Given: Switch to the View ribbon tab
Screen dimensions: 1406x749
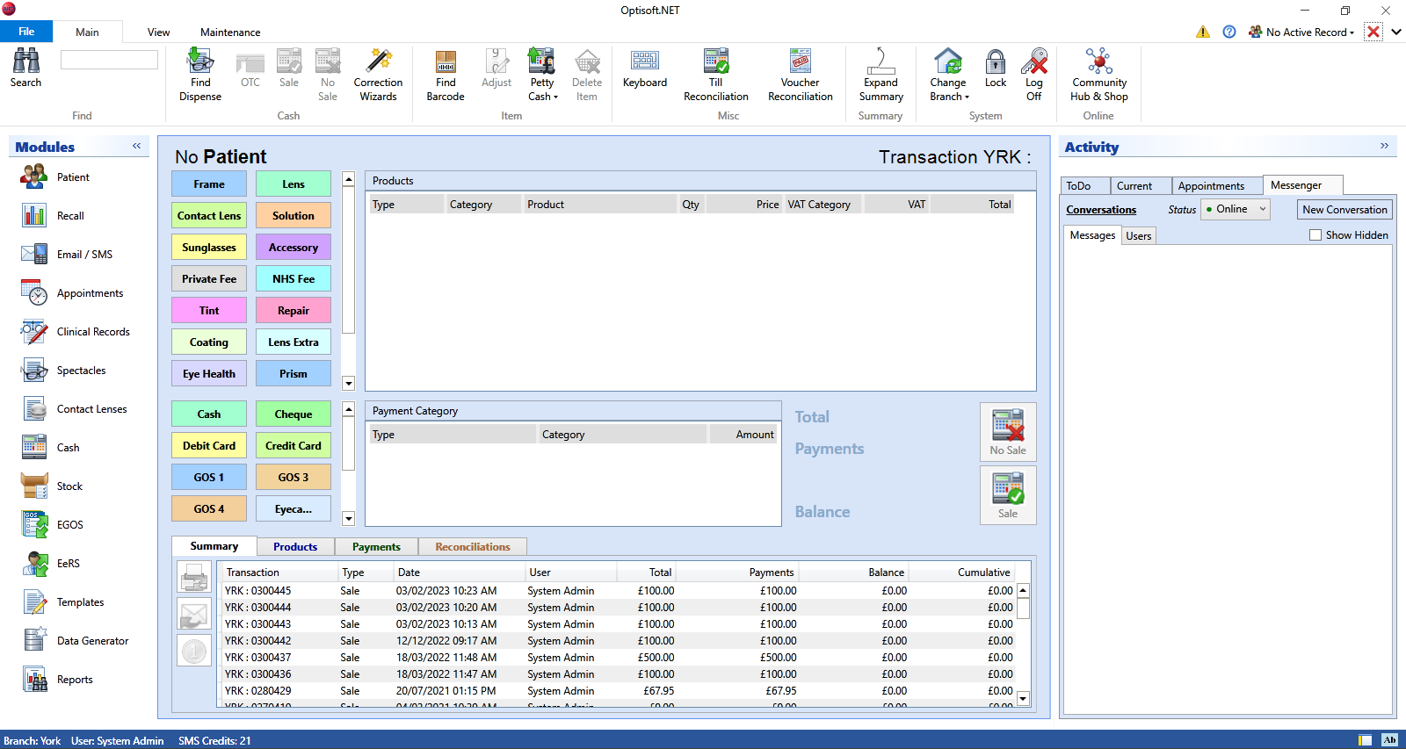Looking at the screenshot, I should point(158,32).
